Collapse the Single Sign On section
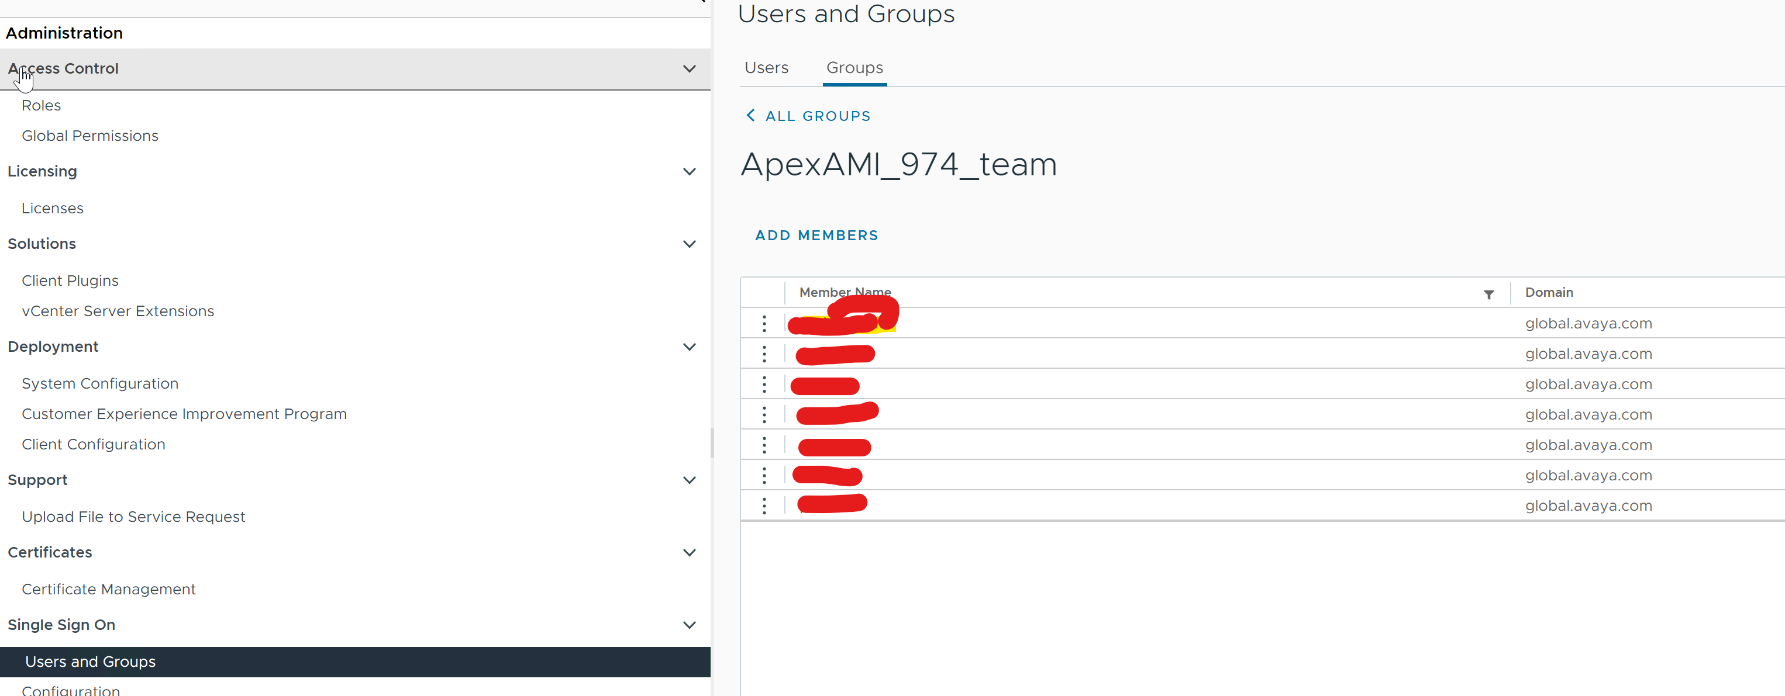 point(690,624)
